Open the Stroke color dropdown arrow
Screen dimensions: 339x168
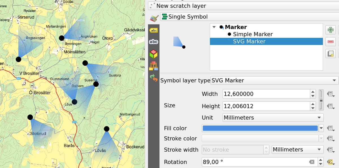pyautogui.click(x=321, y=139)
